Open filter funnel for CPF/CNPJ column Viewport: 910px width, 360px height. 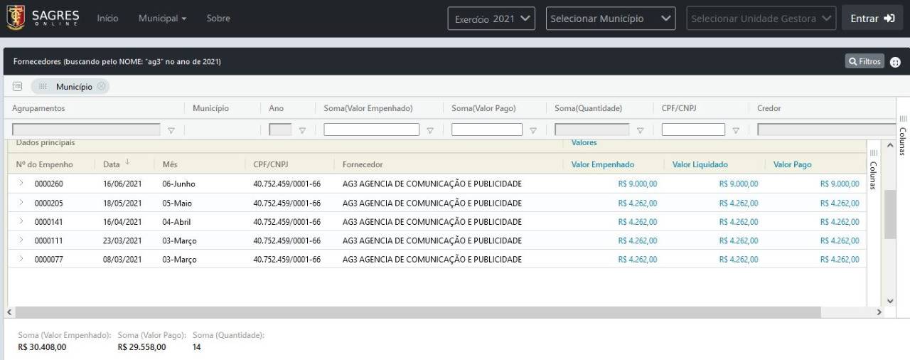[736, 130]
